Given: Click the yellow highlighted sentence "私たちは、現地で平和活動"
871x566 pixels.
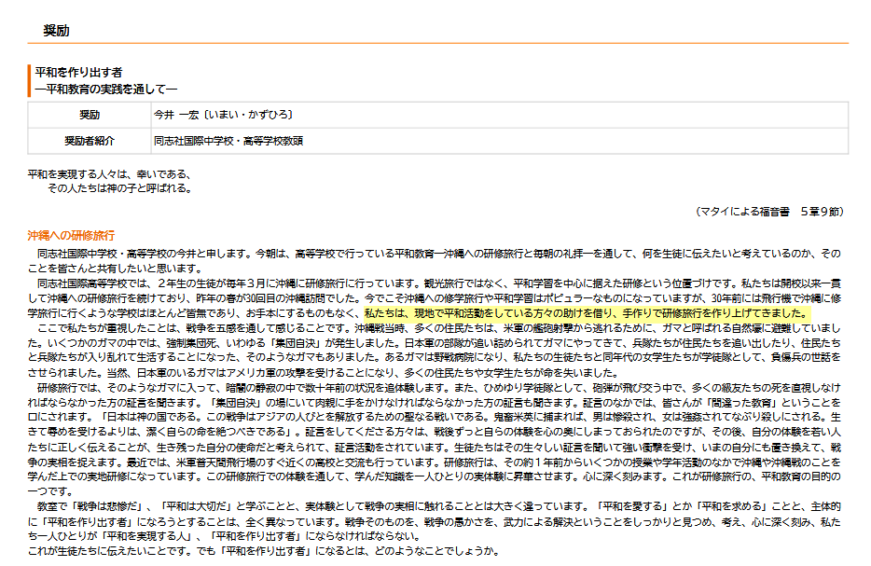Looking at the screenshot, I should pos(586,313).
